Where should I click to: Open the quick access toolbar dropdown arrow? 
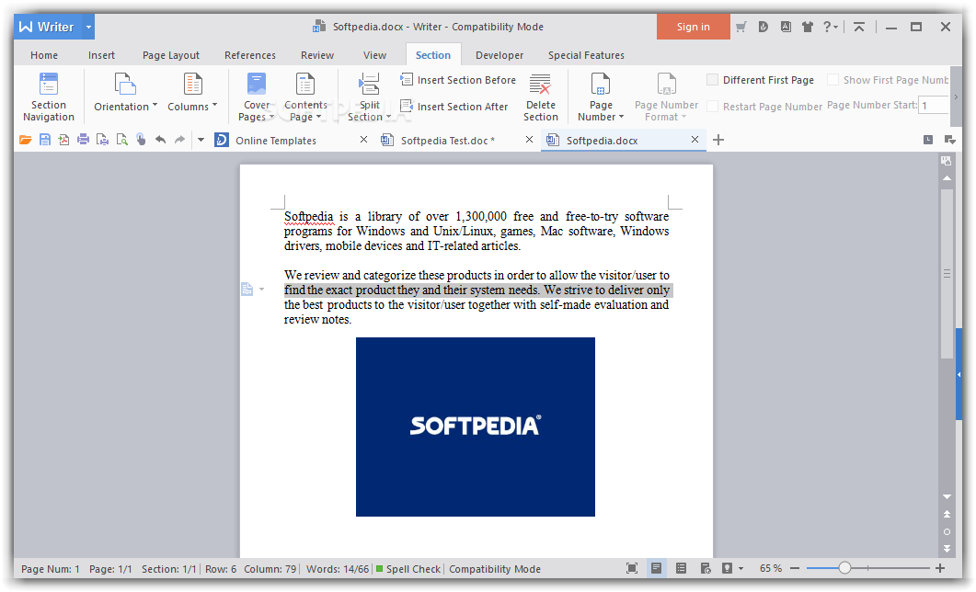[201, 140]
